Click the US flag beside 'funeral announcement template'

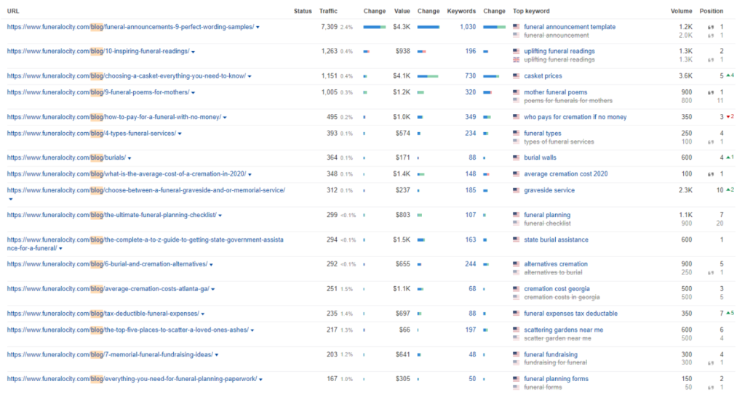click(x=516, y=27)
